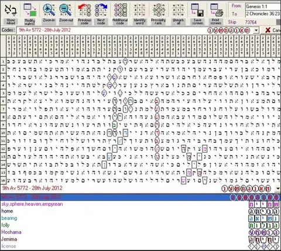Go to the Previous code
281x251 pixels.
84,10
